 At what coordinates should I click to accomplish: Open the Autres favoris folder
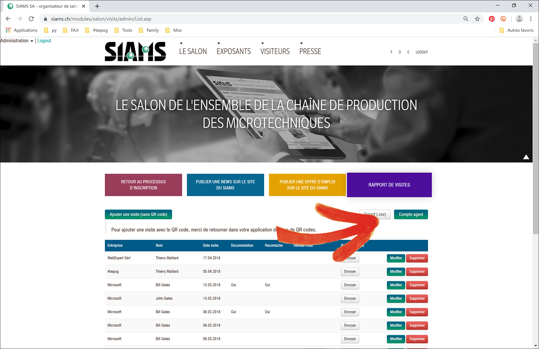(x=516, y=30)
